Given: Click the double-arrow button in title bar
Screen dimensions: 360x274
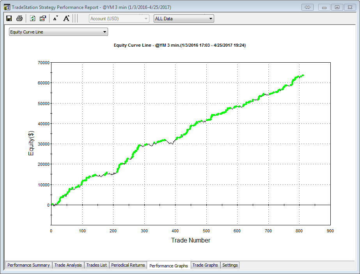Looking at the screenshot, I should [x=307, y=7].
